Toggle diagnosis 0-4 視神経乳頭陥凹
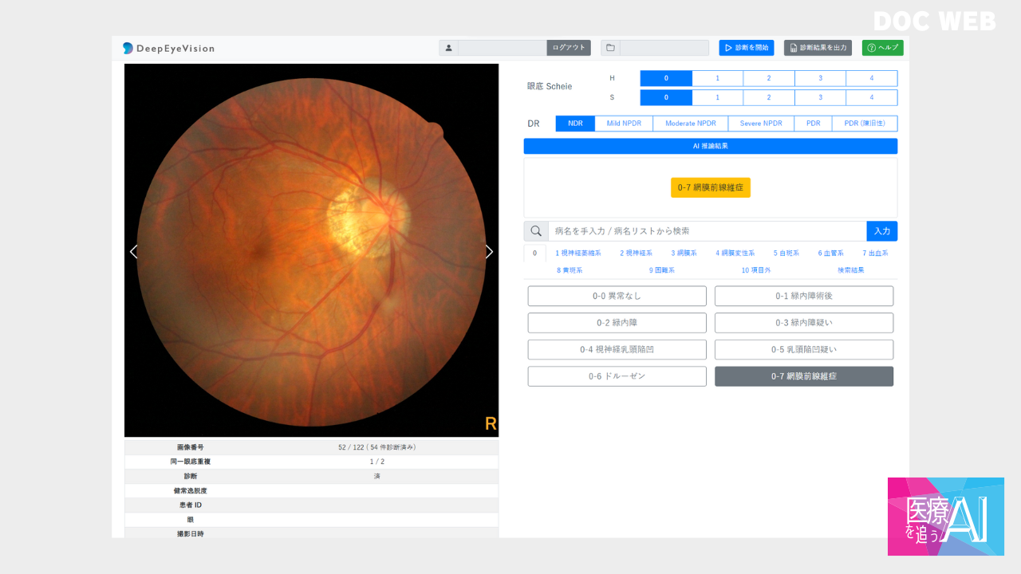 coord(617,349)
